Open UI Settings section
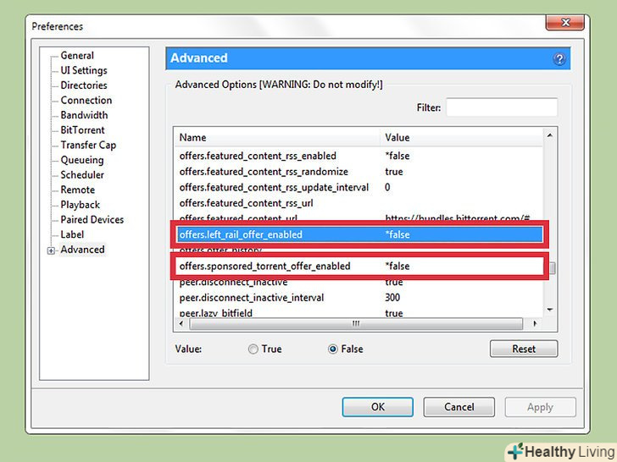 pos(84,70)
